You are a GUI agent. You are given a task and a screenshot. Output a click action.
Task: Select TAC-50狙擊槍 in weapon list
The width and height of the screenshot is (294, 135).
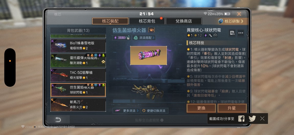[x=78, y=75]
